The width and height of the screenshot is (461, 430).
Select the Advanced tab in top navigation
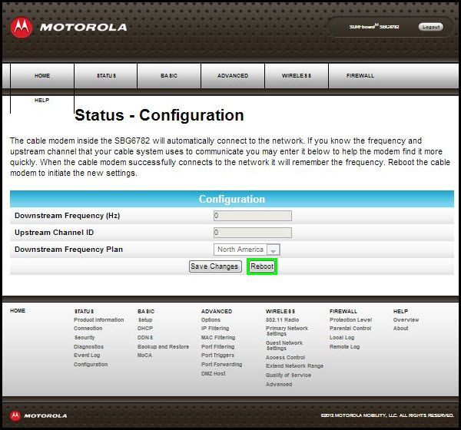click(x=233, y=76)
